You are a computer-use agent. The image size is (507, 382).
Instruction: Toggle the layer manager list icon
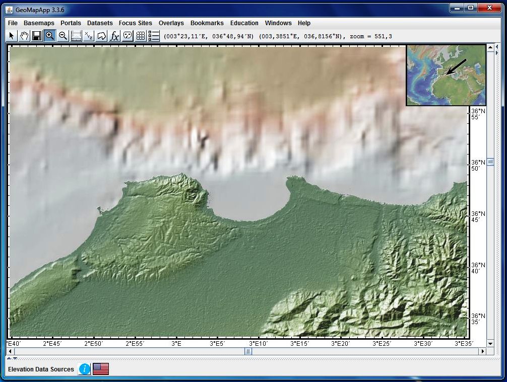154,36
